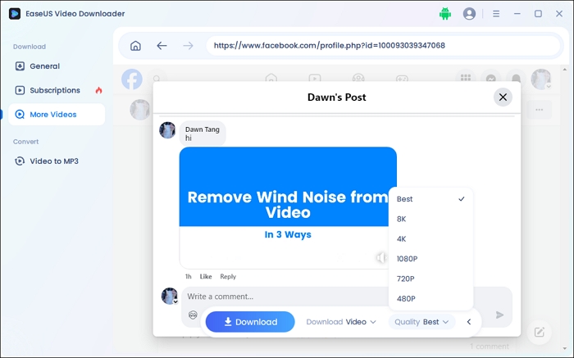Click the 1h timestamp link
Image resolution: width=574 pixels, height=358 pixels.
point(188,276)
